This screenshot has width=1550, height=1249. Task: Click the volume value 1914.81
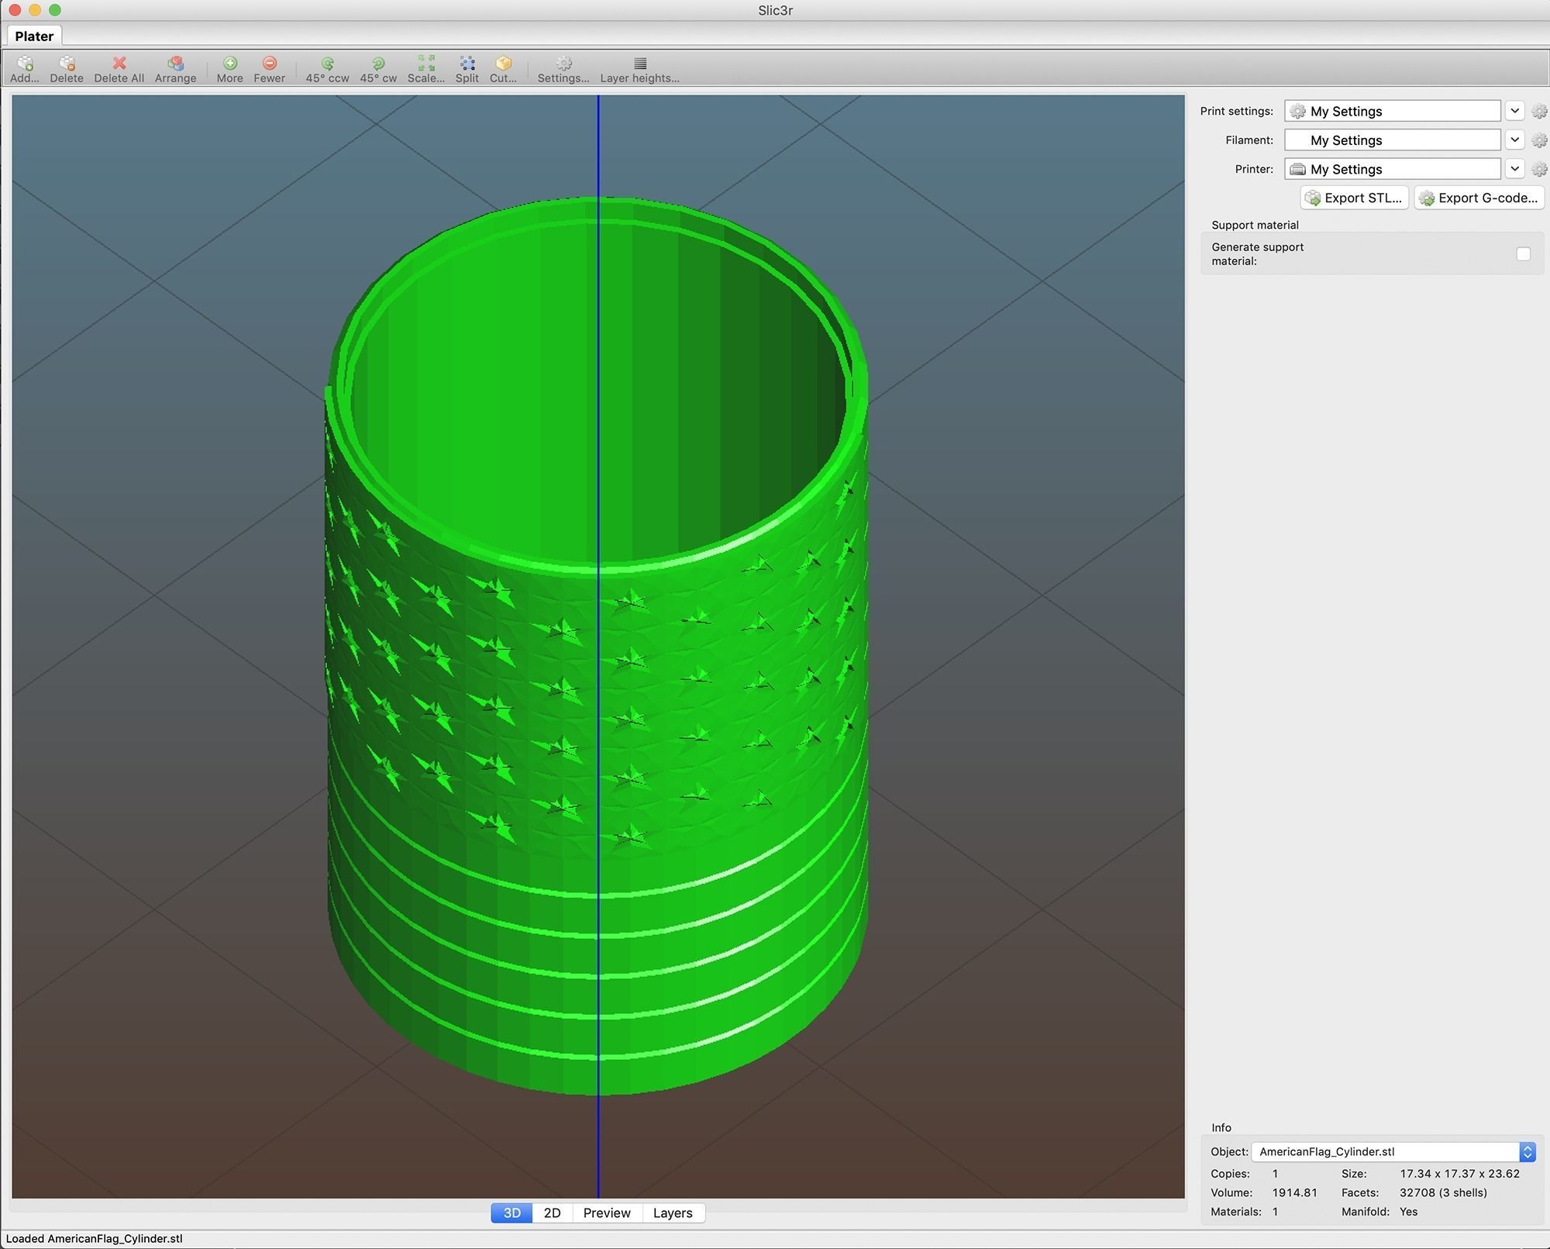point(1294,1192)
